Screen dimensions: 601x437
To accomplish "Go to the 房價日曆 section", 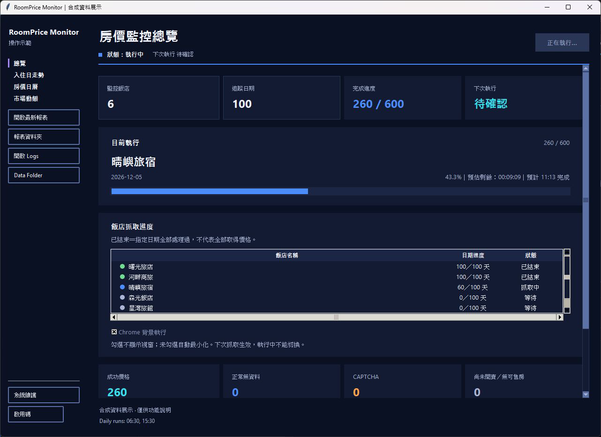I will pyautogui.click(x=26, y=87).
